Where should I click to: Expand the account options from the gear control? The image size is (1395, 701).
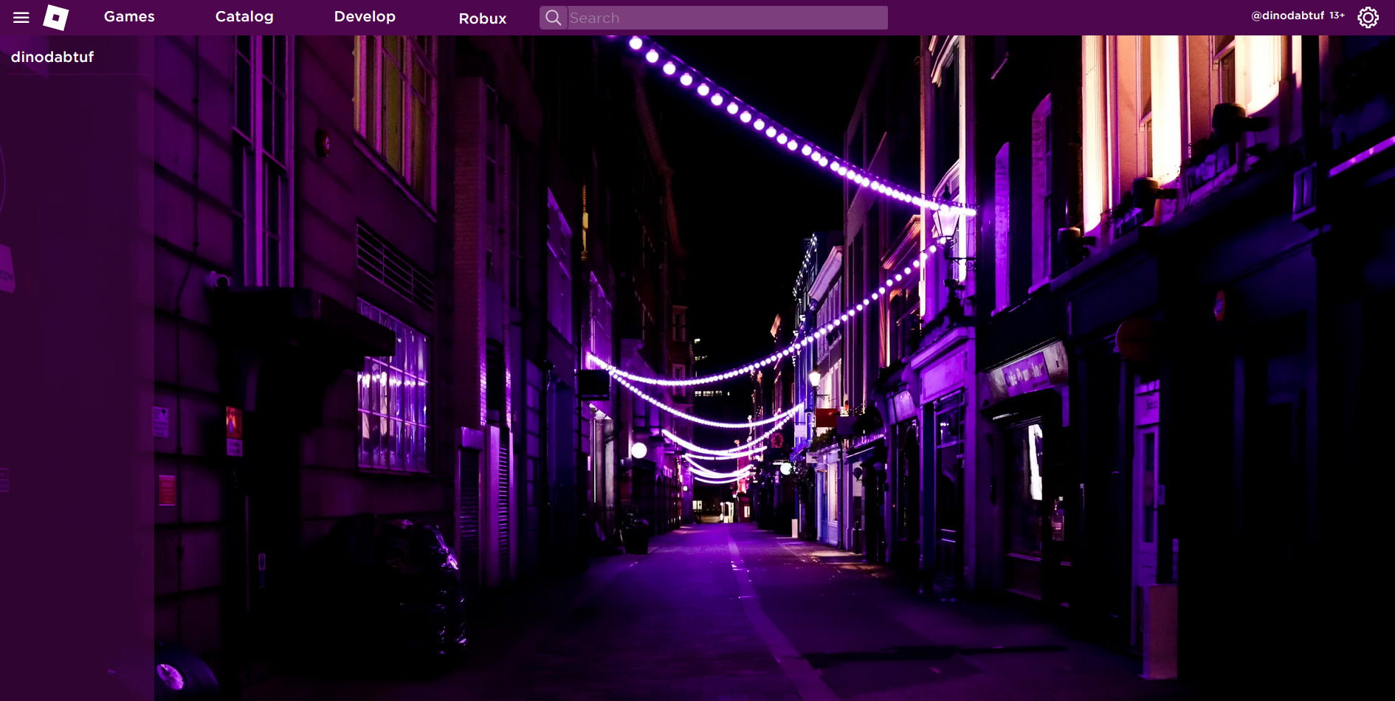1368,17
